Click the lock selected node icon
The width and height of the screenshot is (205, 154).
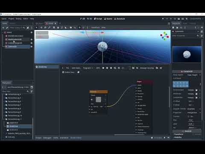click(58, 27)
